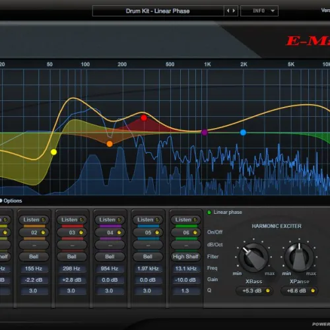Click the XPanse +6.6 dB value
This screenshot has width=330, height=330.
(x=296, y=291)
